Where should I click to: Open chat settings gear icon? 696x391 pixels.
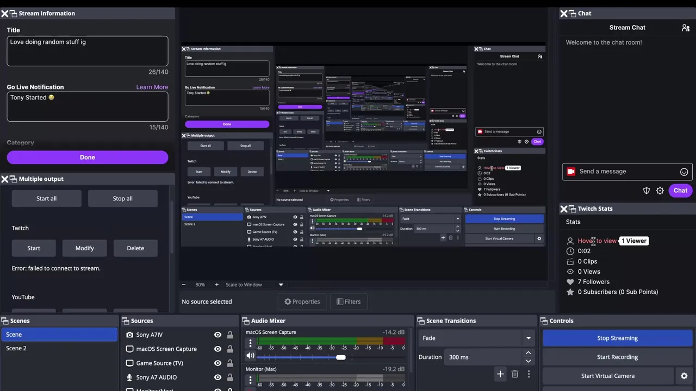pos(660,191)
